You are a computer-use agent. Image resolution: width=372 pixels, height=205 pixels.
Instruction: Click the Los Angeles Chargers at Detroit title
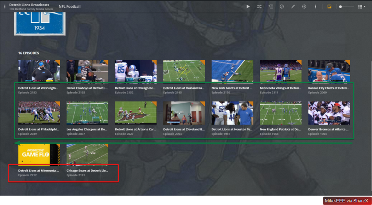[87, 130]
